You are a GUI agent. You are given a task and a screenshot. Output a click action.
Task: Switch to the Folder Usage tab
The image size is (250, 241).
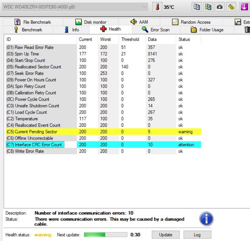click(x=207, y=30)
